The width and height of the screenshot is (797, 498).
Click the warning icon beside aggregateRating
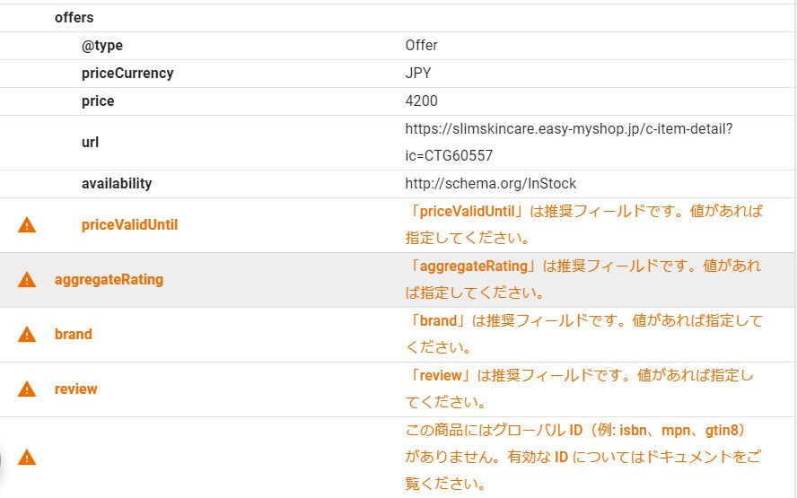point(27,280)
